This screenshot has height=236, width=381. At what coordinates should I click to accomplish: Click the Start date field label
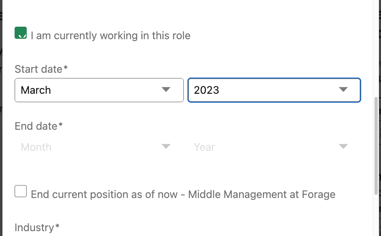[41, 69]
